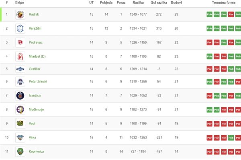Click the Radnik team logo
The height and width of the screenshot is (160, 241).
20,14
